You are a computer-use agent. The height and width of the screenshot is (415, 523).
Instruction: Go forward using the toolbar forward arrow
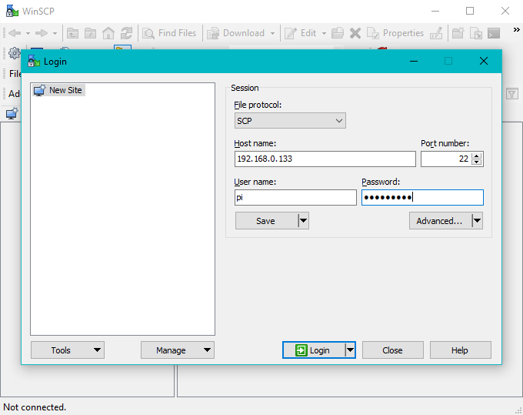42,33
